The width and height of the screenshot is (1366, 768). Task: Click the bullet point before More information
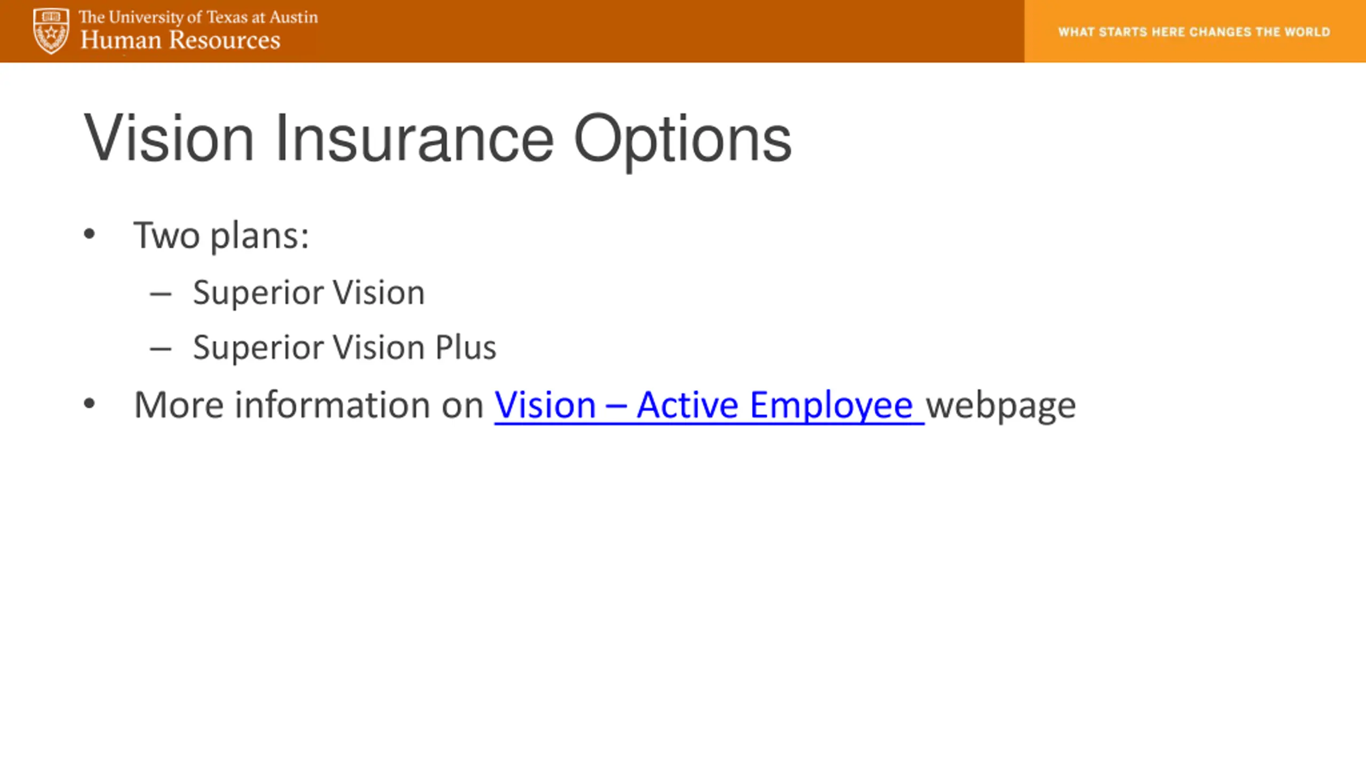[x=89, y=404]
